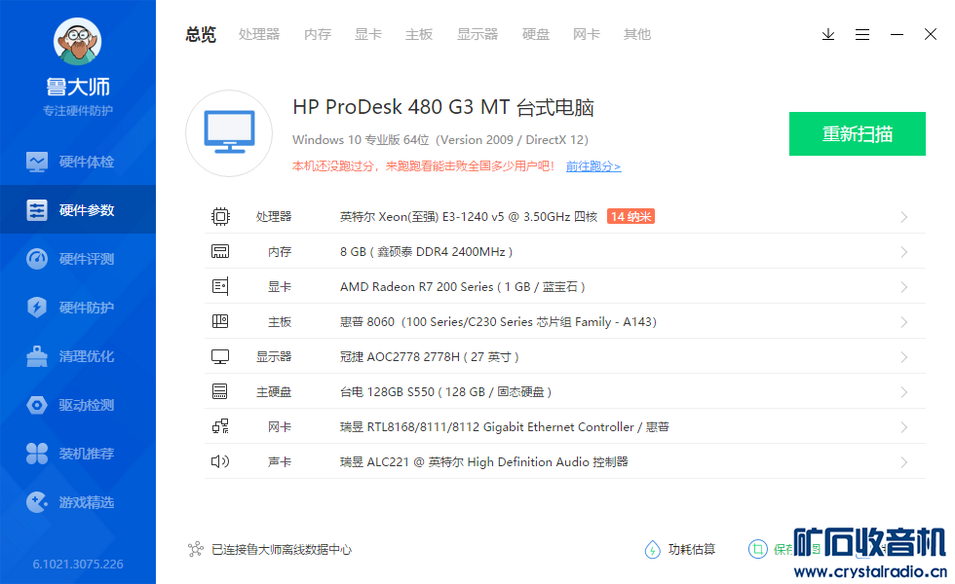The height and width of the screenshot is (584, 955).
Task: Click 已连接鲁大师离线数据中心 status
Action: point(282,549)
